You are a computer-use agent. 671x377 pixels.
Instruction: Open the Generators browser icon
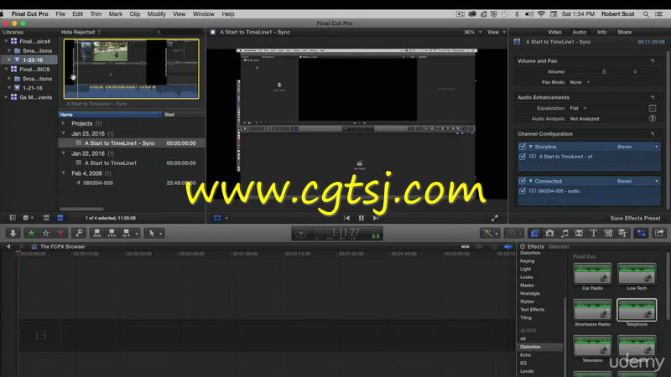pos(608,234)
